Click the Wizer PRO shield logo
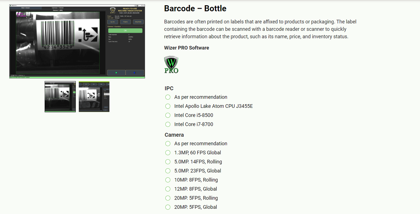The width and height of the screenshot is (420, 214). click(171, 65)
